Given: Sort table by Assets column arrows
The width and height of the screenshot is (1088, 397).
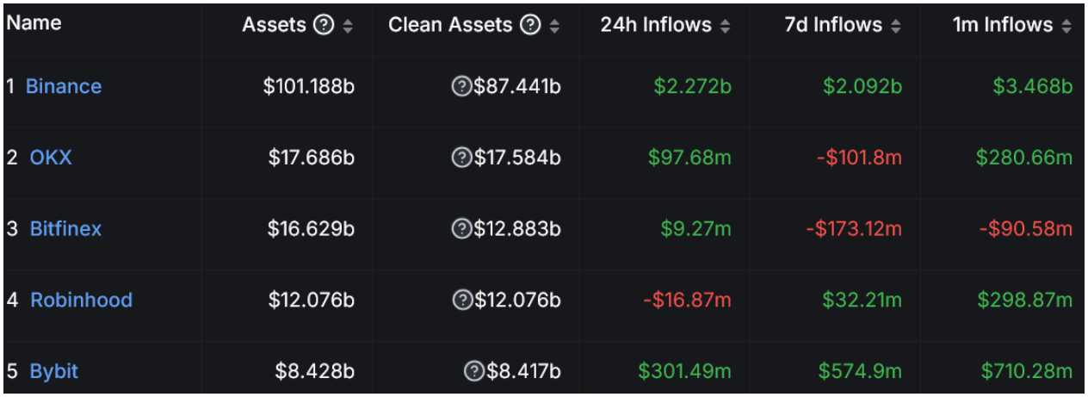Looking at the screenshot, I should (348, 26).
